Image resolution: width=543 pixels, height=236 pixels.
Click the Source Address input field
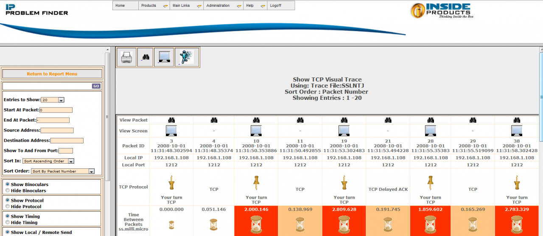point(57,131)
